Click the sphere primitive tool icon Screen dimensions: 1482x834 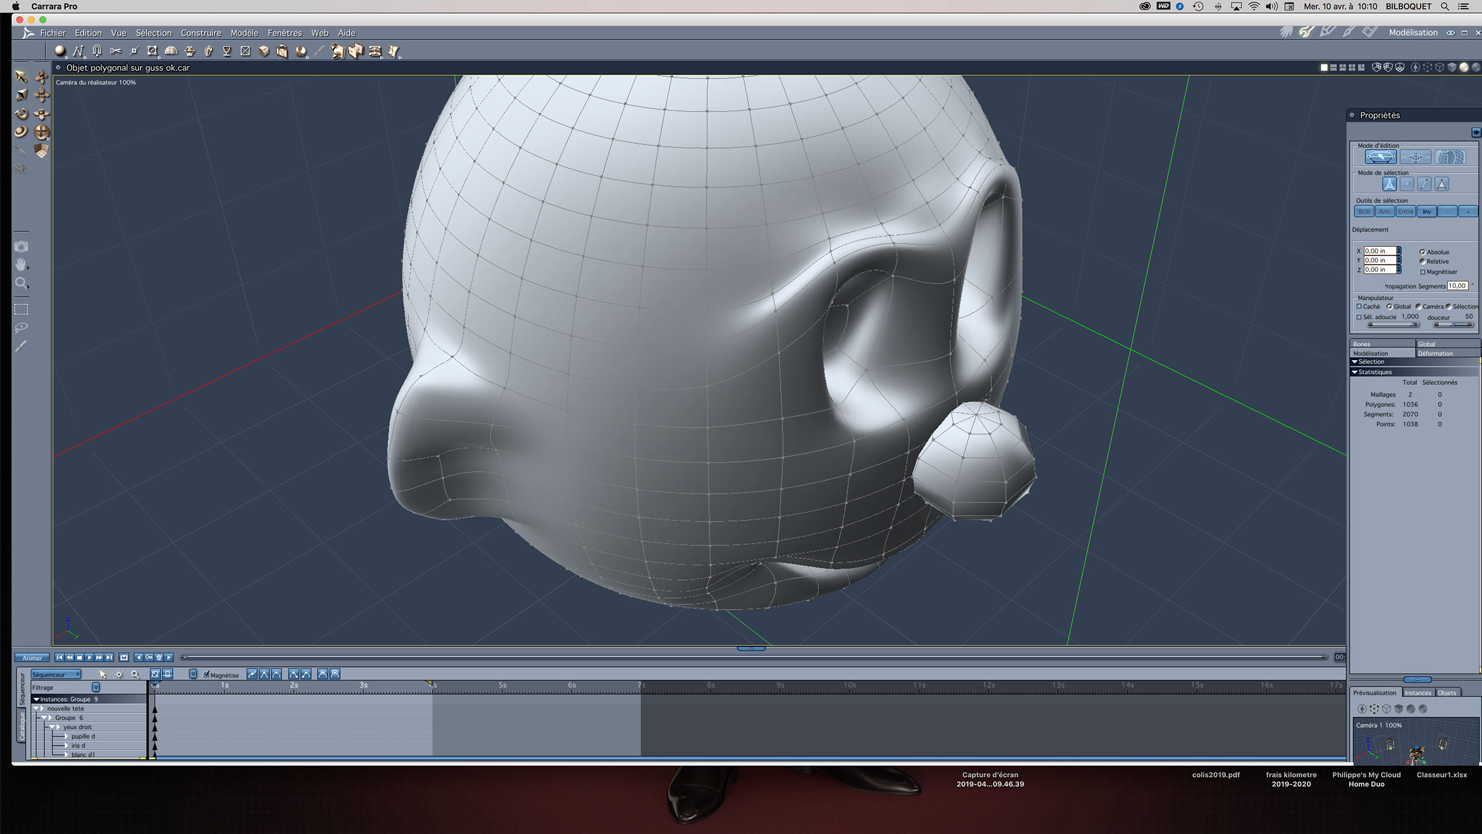(x=59, y=52)
